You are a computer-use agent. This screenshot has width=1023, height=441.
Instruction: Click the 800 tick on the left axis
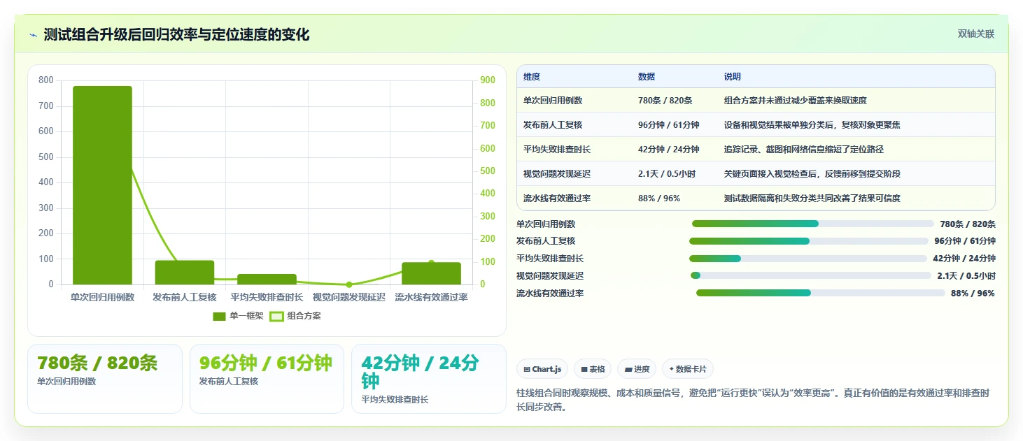pos(45,80)
